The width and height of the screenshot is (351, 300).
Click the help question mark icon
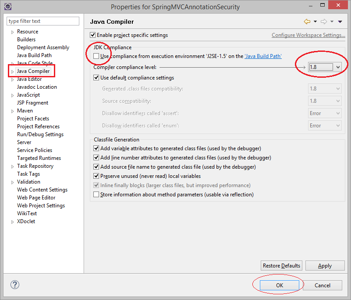coord(15,285)
